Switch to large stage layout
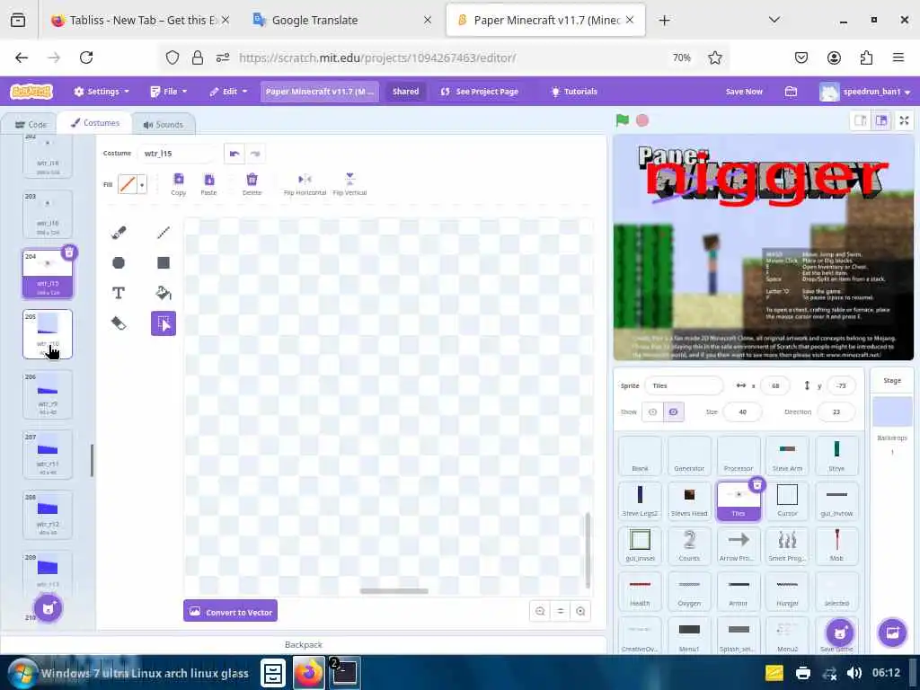Viewport: 920px width, 690px height. 881,120
